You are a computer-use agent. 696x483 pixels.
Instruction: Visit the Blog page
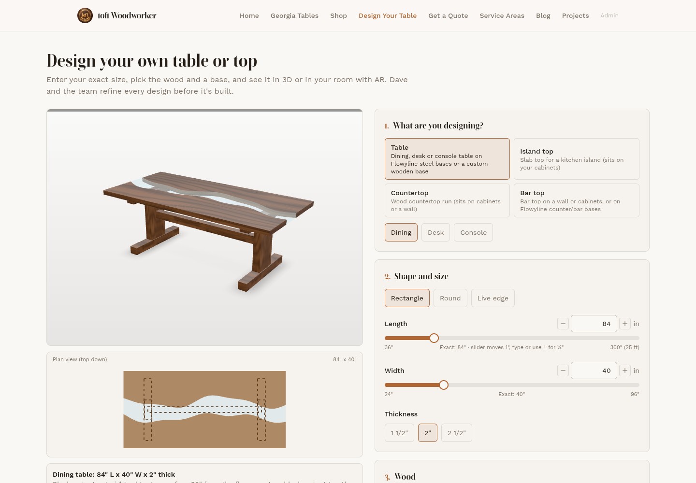pyautogui.click(x=543, y=15)
